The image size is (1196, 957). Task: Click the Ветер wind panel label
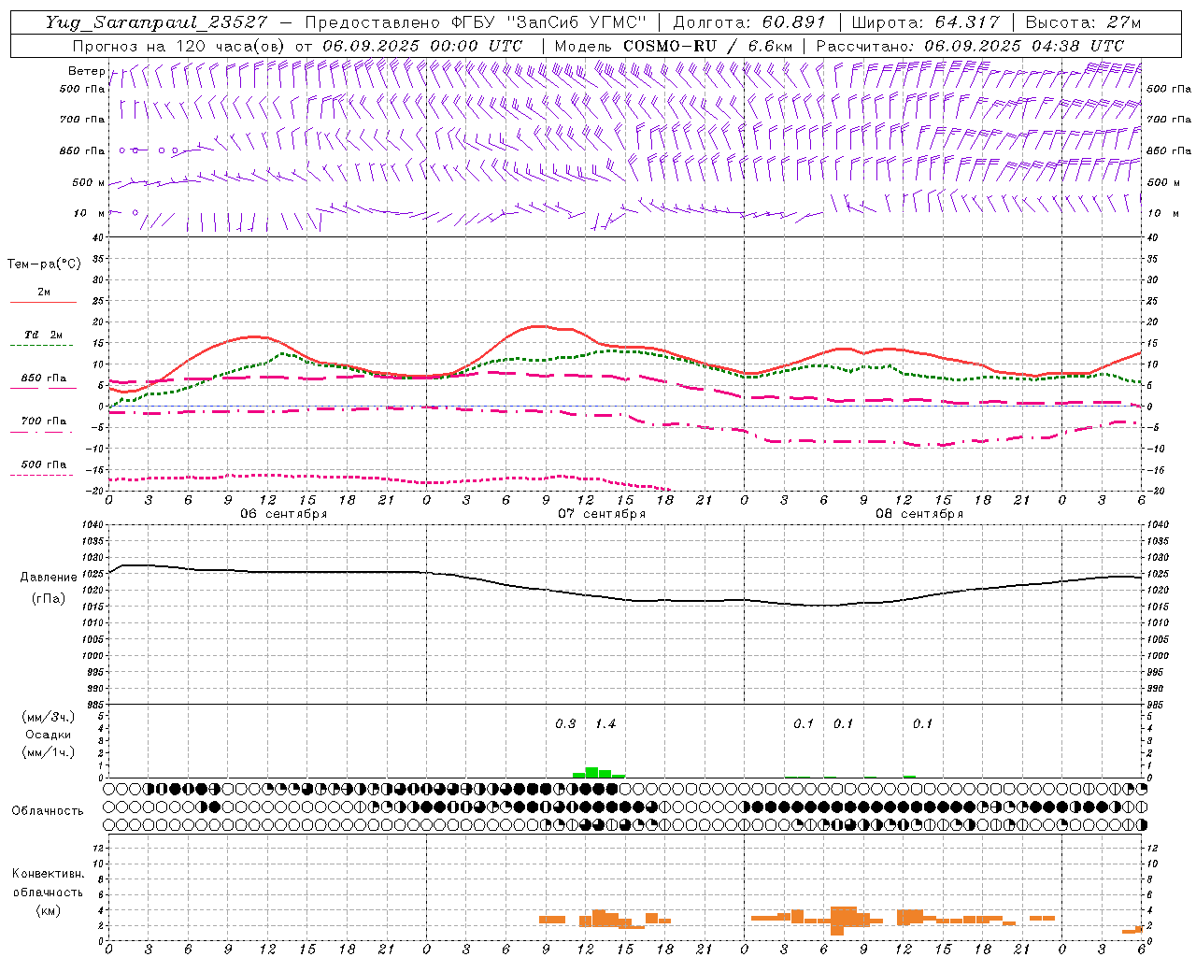pos(87,71)
